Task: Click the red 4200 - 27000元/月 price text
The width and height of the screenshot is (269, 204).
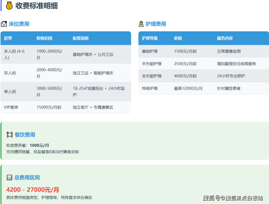Action: (33, 190)
